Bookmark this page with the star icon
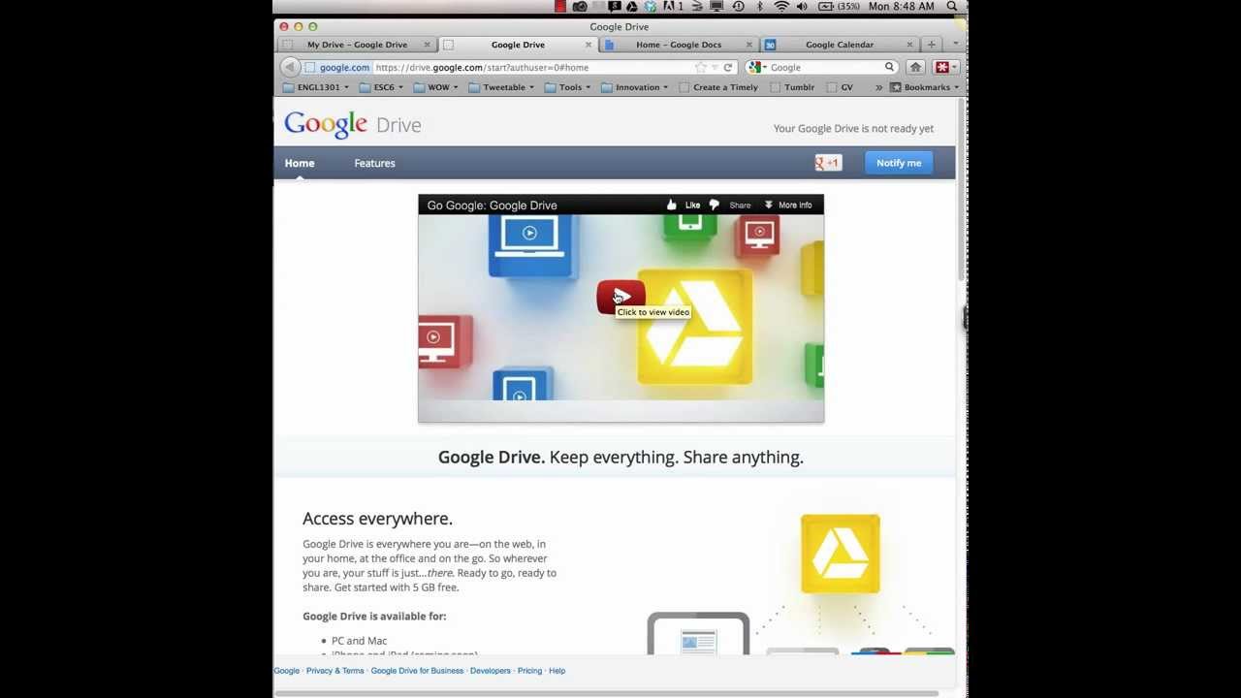This screenshot has width=1241, height=698. [x=700, y=68]
